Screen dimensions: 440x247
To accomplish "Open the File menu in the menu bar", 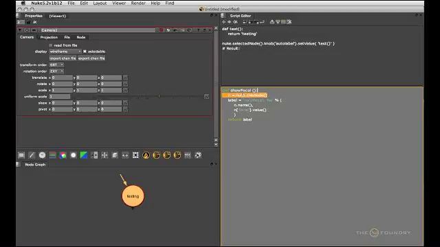I will pyautogui.click(x=71, y=3).
